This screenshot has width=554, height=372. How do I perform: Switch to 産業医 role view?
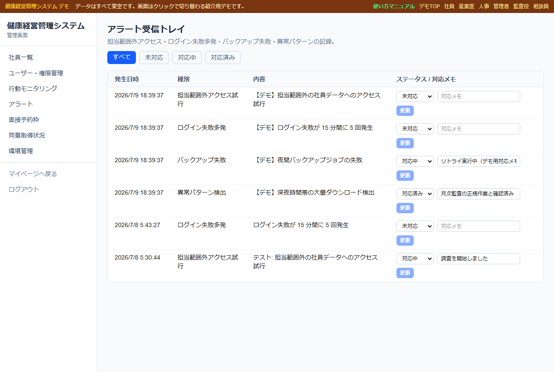pos(467,6)
